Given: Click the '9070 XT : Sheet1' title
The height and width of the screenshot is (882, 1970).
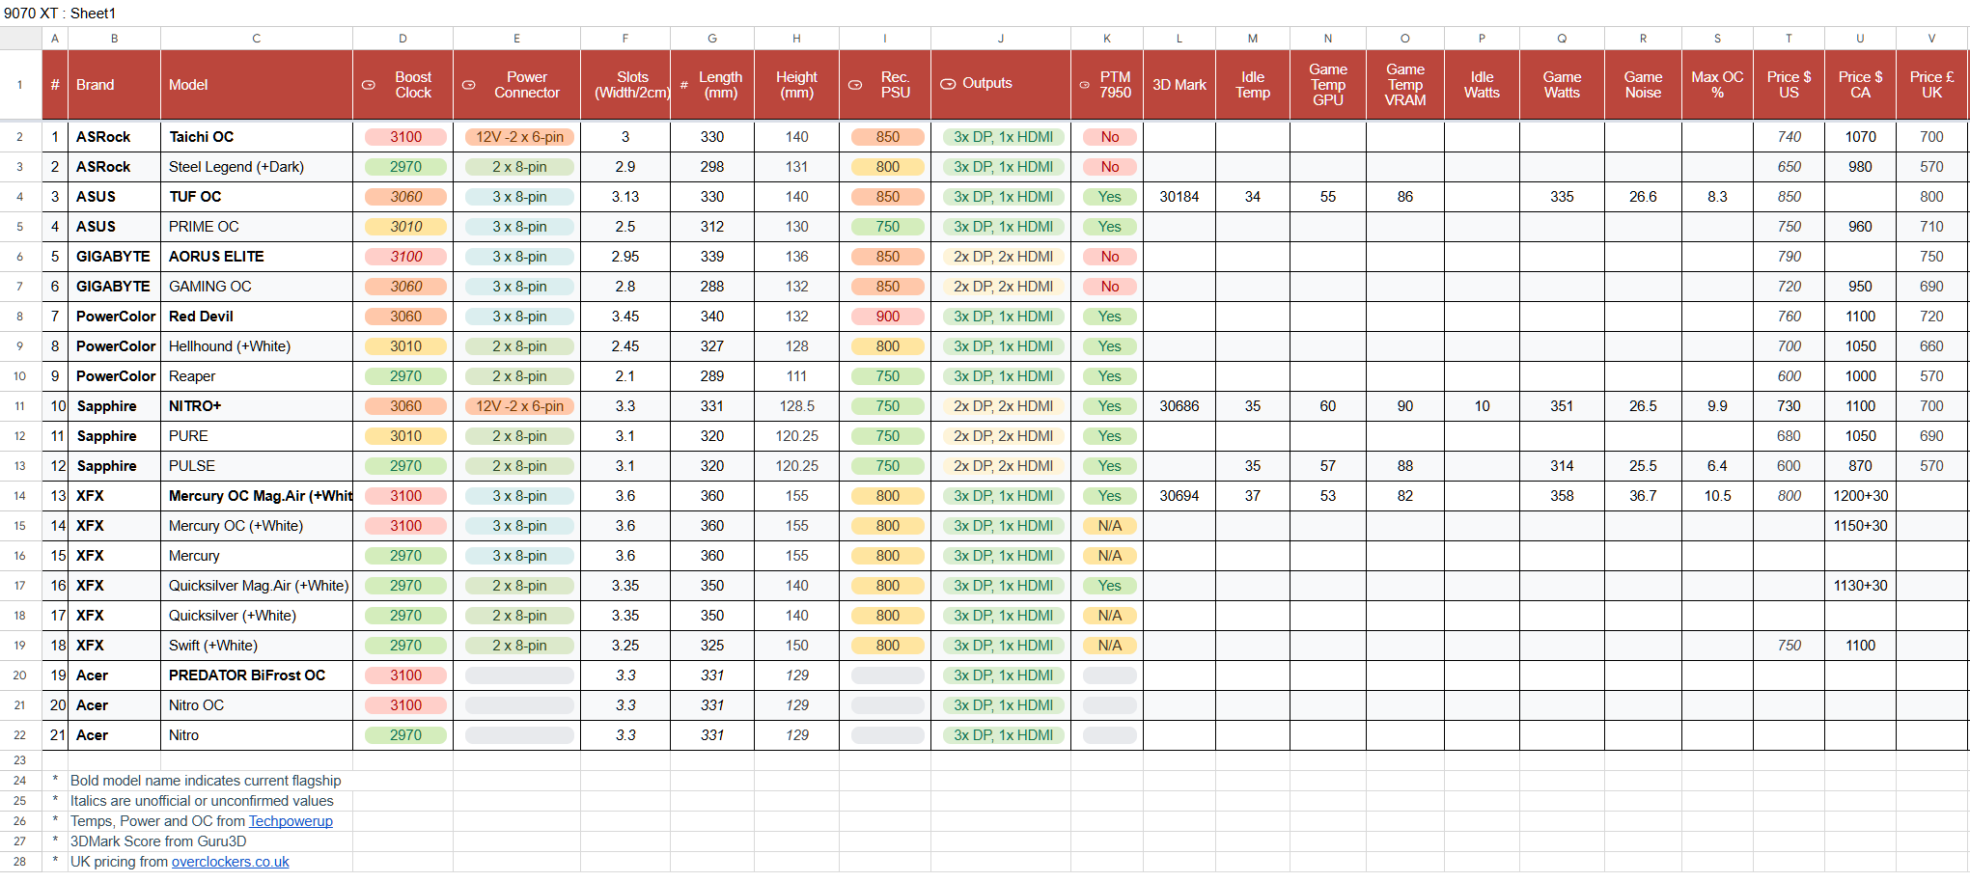Looking at the screenshot, I should tap(60, 14).
